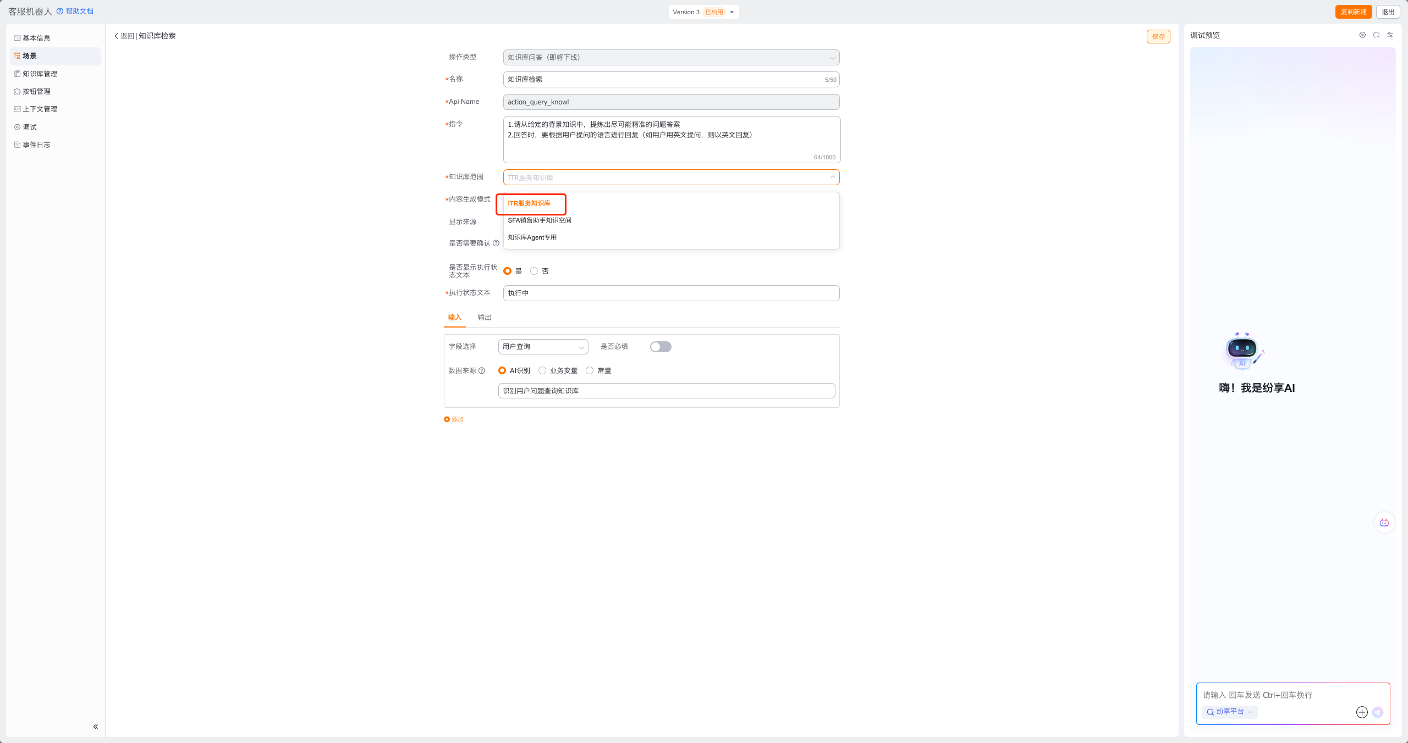Screen dimensions: 1408x743
Task: Open the Version 3 dropdown
Action: pyautogui.click(x=703, y=12)
